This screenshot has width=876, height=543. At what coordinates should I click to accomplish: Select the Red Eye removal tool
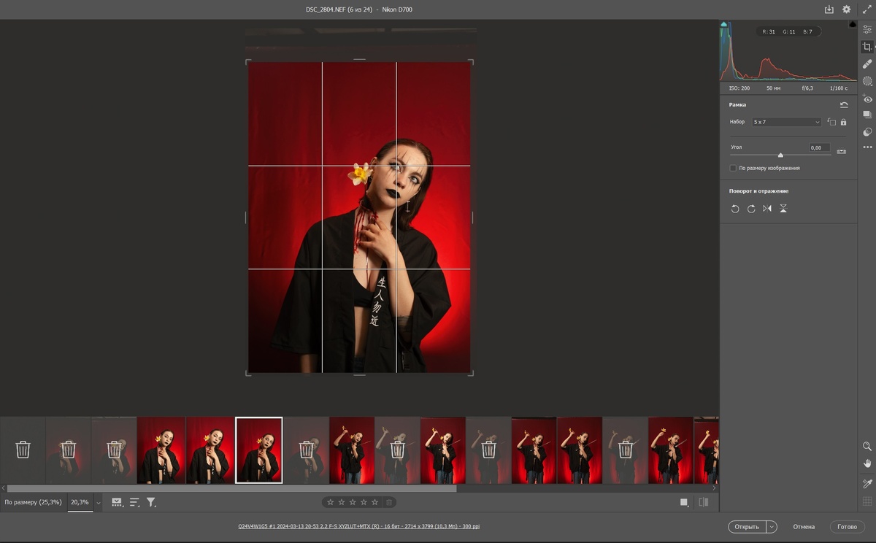tap(867, 99)
